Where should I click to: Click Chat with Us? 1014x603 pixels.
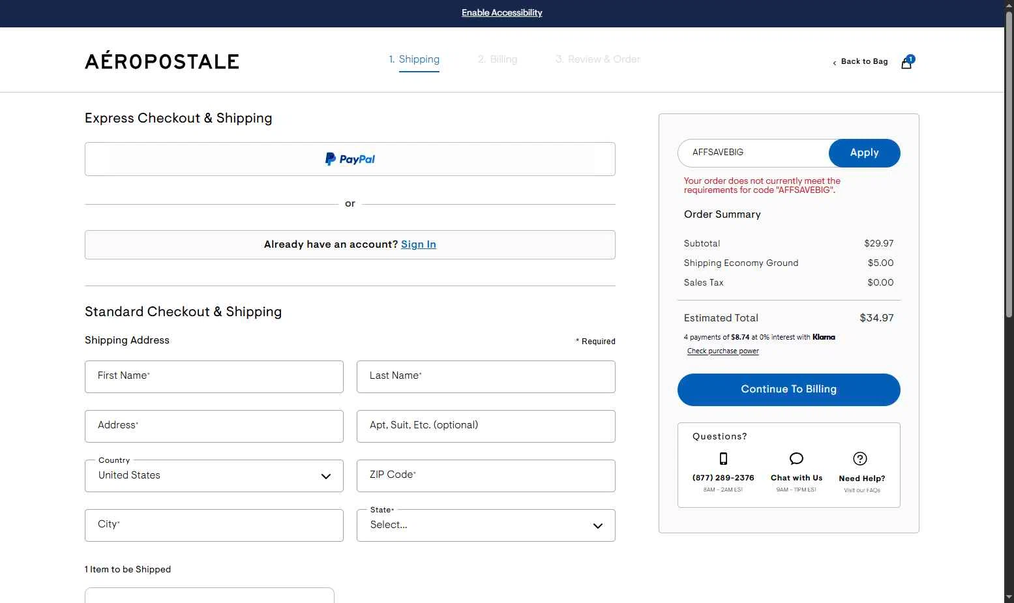(x=796, y=478)
